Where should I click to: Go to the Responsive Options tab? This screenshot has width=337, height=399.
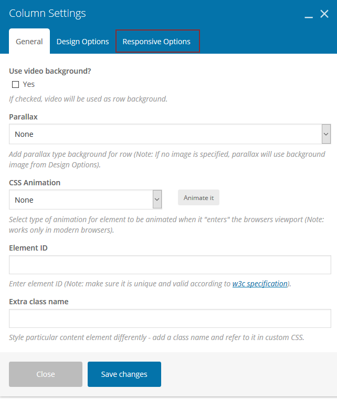pos(156,42)
